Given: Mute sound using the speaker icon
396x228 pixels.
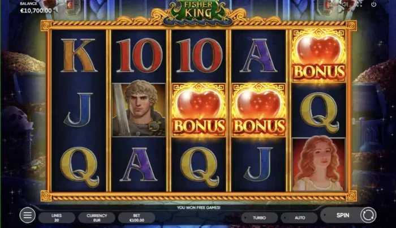Looking at the screenshot, I should click(345, 5).
